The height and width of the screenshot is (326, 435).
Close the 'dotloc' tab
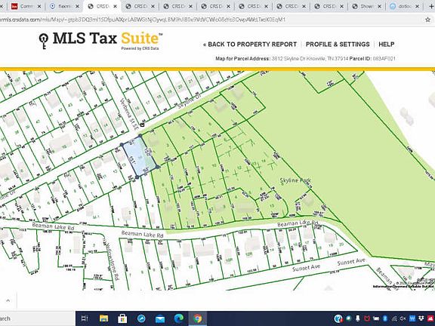[418, 6]
